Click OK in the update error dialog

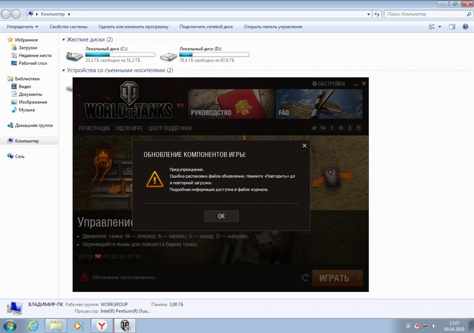tap(221, 216)
